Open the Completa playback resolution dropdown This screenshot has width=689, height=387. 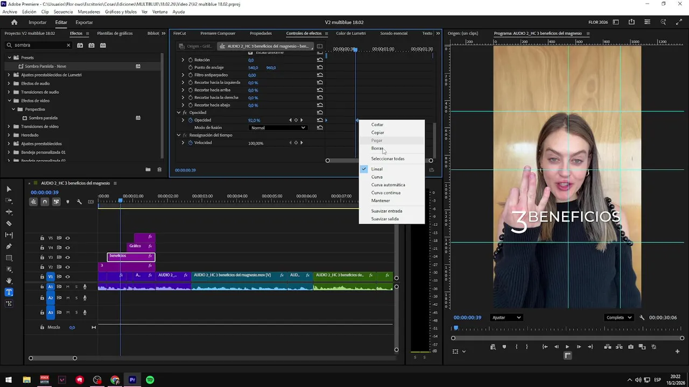point(618,318)
